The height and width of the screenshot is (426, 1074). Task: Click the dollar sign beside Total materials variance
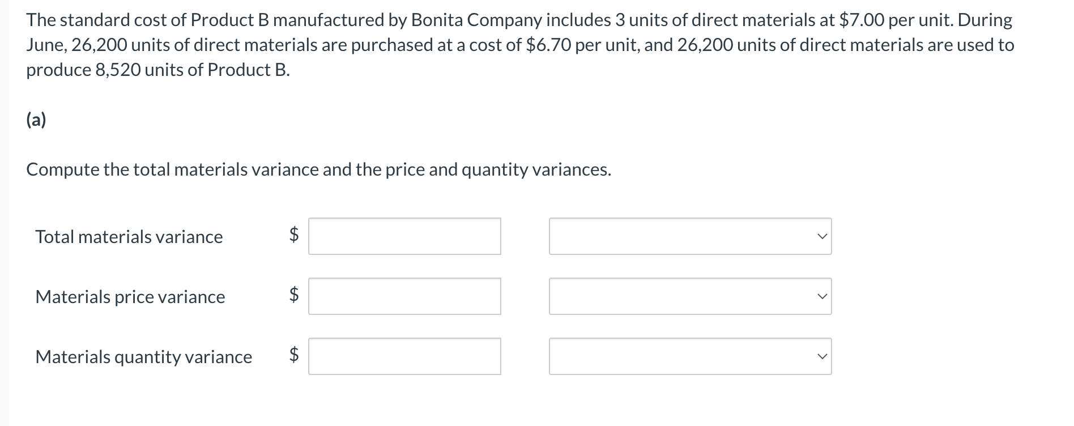(x=292, y=236)
